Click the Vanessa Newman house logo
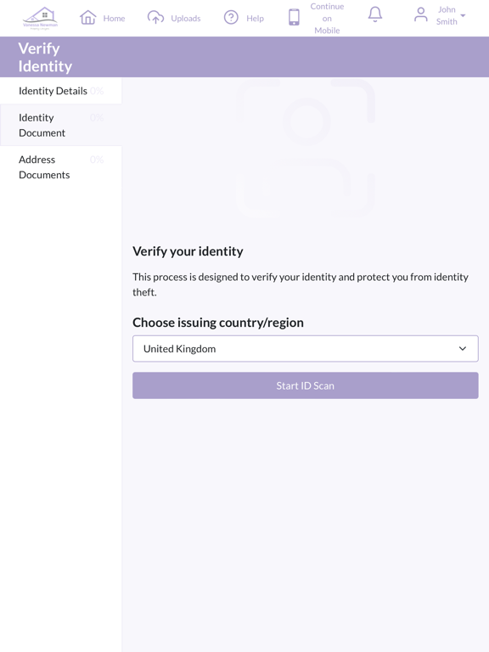Screen dimensions: 489x652 (x=41, y=19)
